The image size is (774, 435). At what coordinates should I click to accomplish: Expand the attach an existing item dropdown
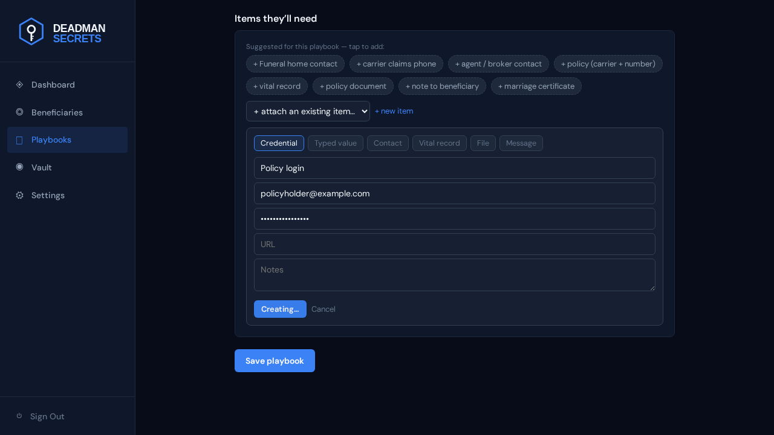[x=308, y=111]
